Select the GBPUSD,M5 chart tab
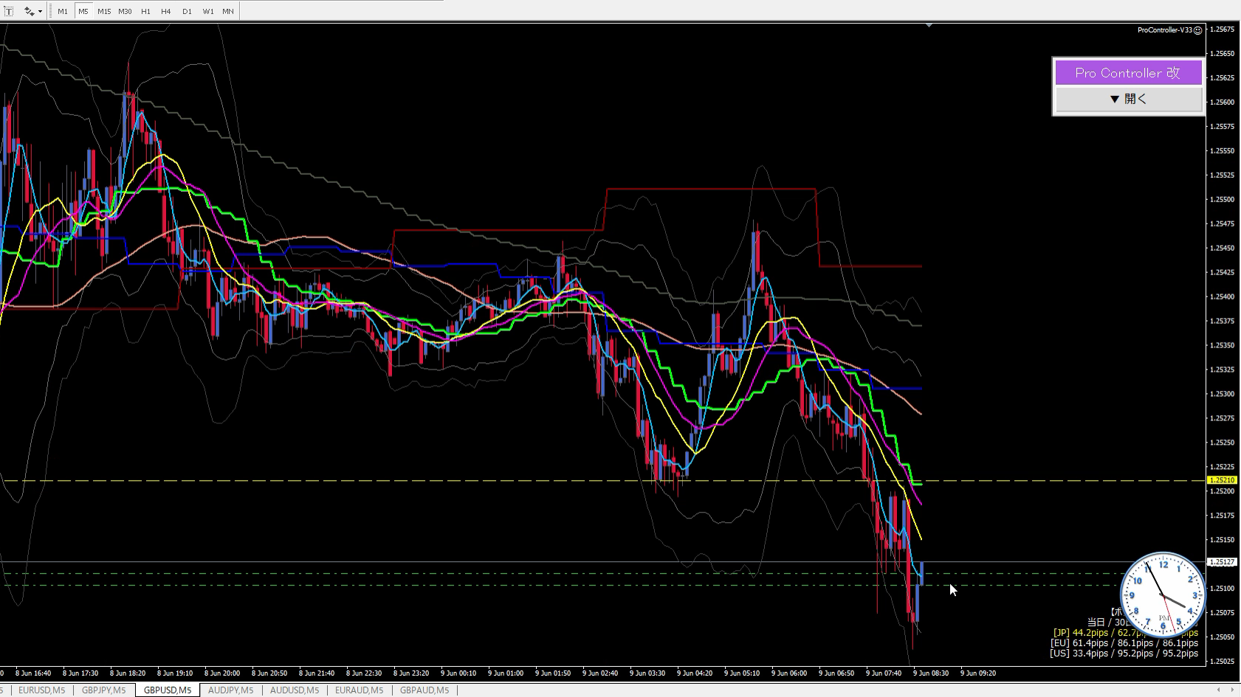 168,690
